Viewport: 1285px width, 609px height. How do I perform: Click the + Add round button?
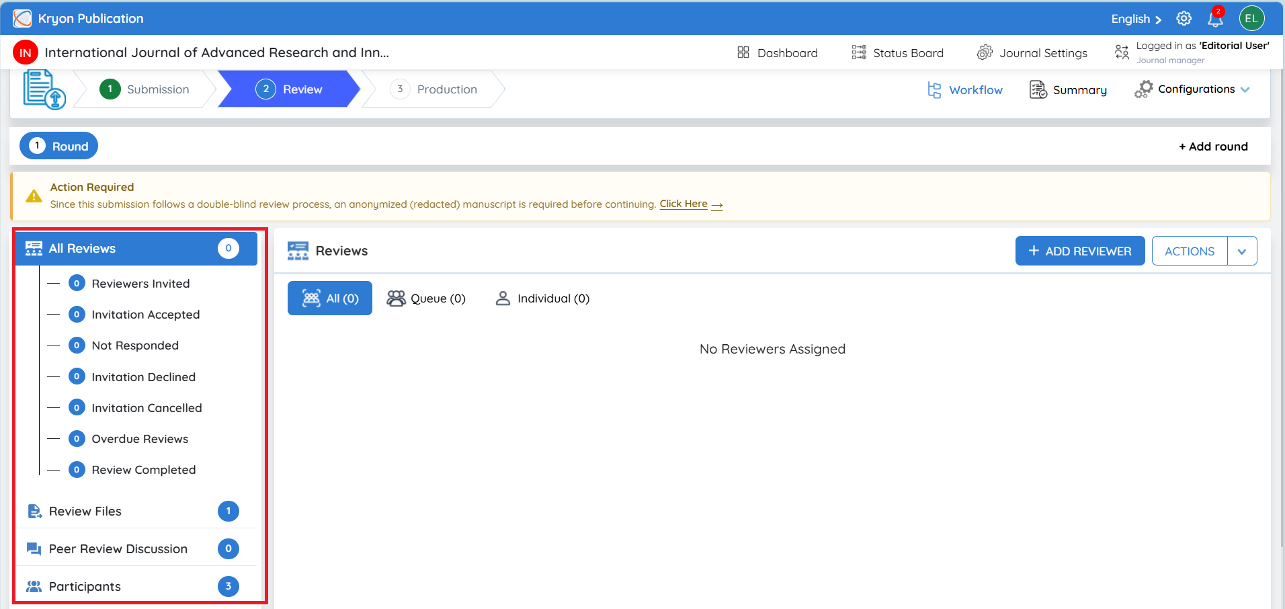click(x=1213, y=147)
